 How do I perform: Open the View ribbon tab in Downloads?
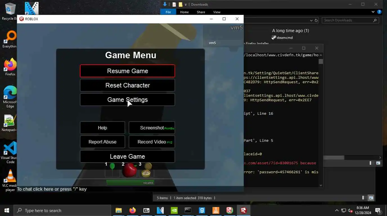coord(217,12)
